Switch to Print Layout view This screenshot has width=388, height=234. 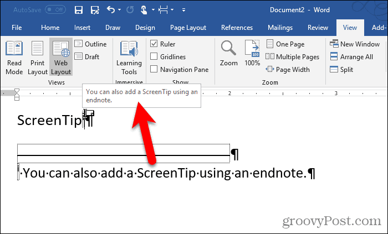pyautogui.click(x=37, y=58)
